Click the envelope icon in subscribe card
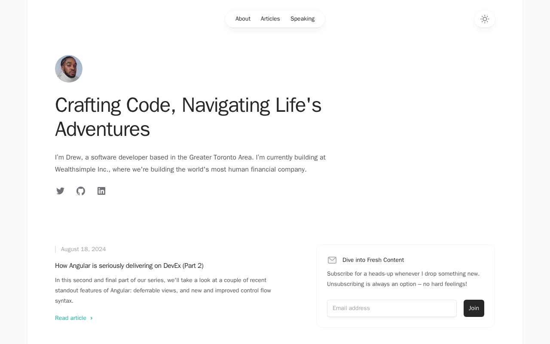 pyautogui.click(x=332, y=260)
